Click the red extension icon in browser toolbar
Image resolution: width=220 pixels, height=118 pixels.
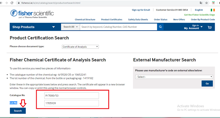[x=213, y=3]
